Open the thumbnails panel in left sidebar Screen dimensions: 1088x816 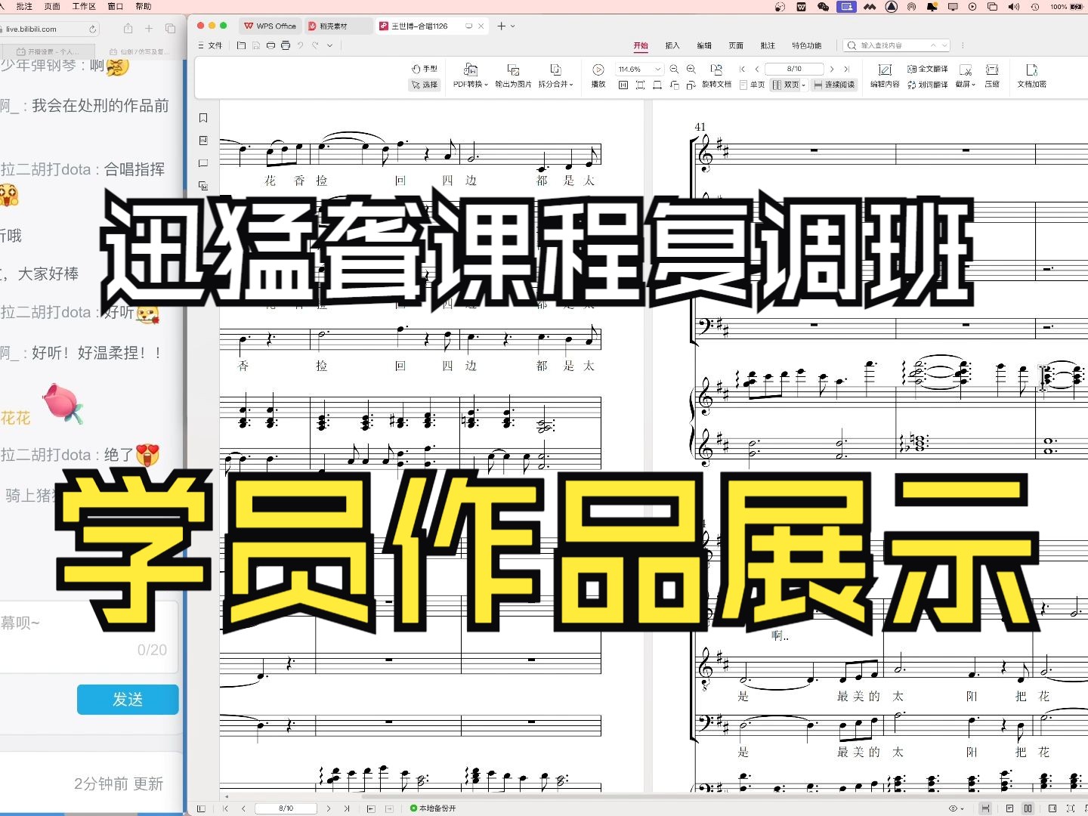(x=202, y=141)
